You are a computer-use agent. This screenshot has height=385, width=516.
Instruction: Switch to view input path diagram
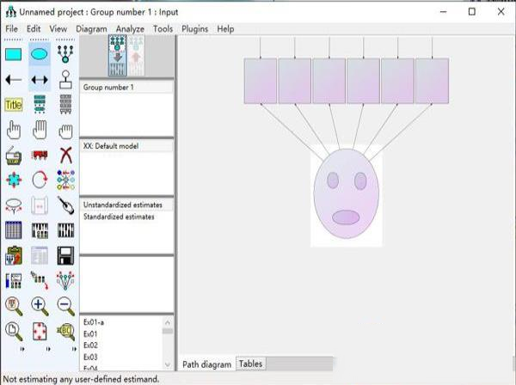(x=118, y=55)
